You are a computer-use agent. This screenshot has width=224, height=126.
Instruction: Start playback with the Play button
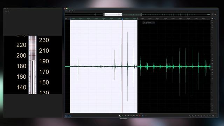point(122,116)
